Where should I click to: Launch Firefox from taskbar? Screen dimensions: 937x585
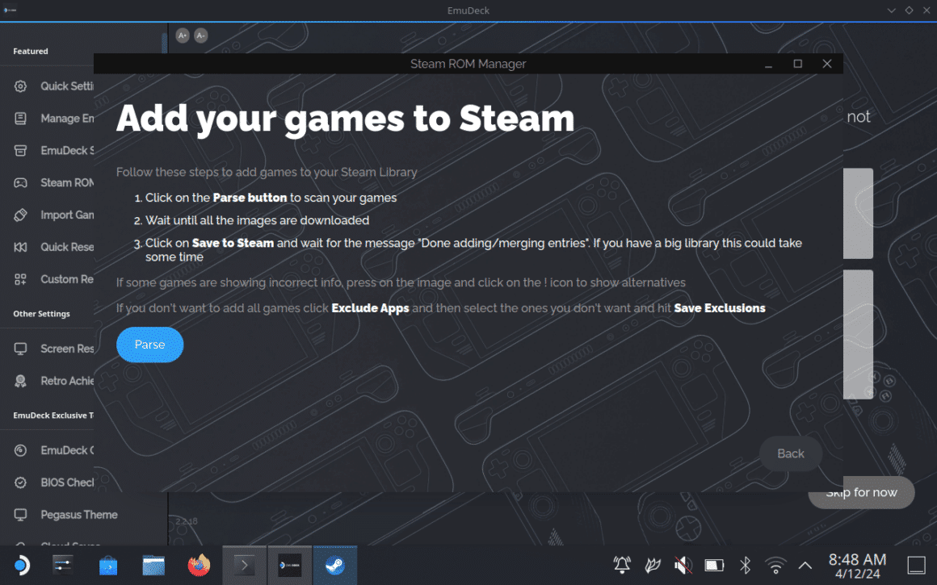click(199, 565)
